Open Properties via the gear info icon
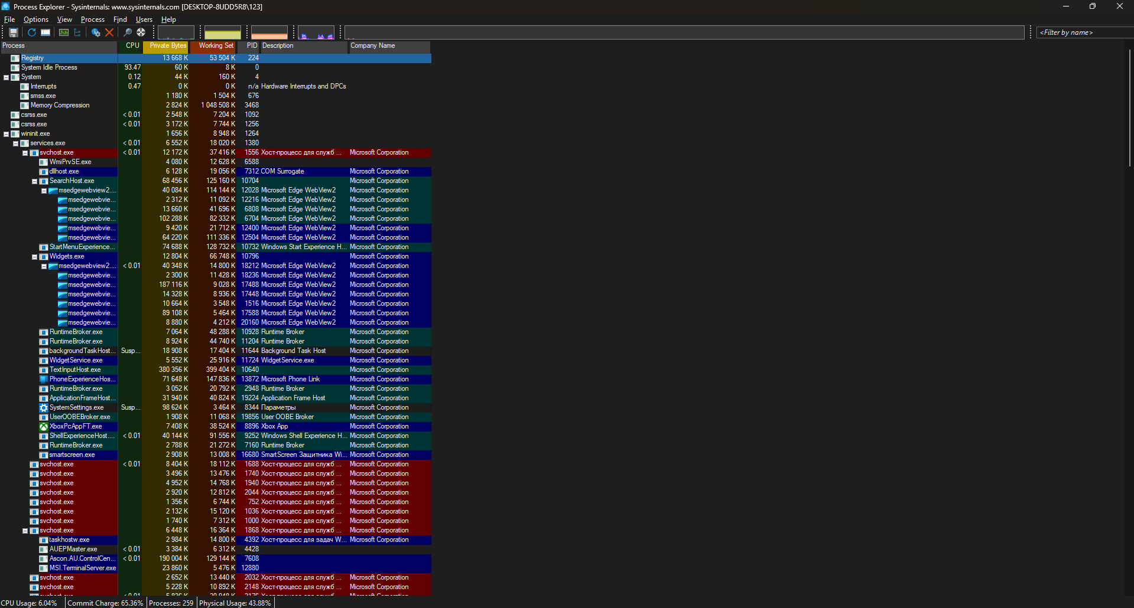1134x608 pixels. [96, 32]
